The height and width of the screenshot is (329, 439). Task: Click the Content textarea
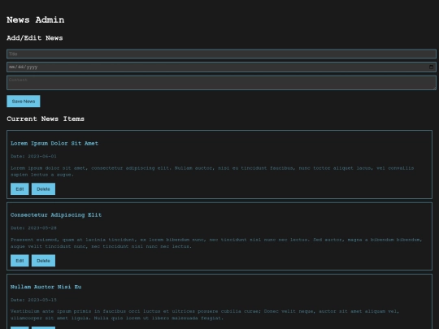pyautogui.click(x=221, y=83)
